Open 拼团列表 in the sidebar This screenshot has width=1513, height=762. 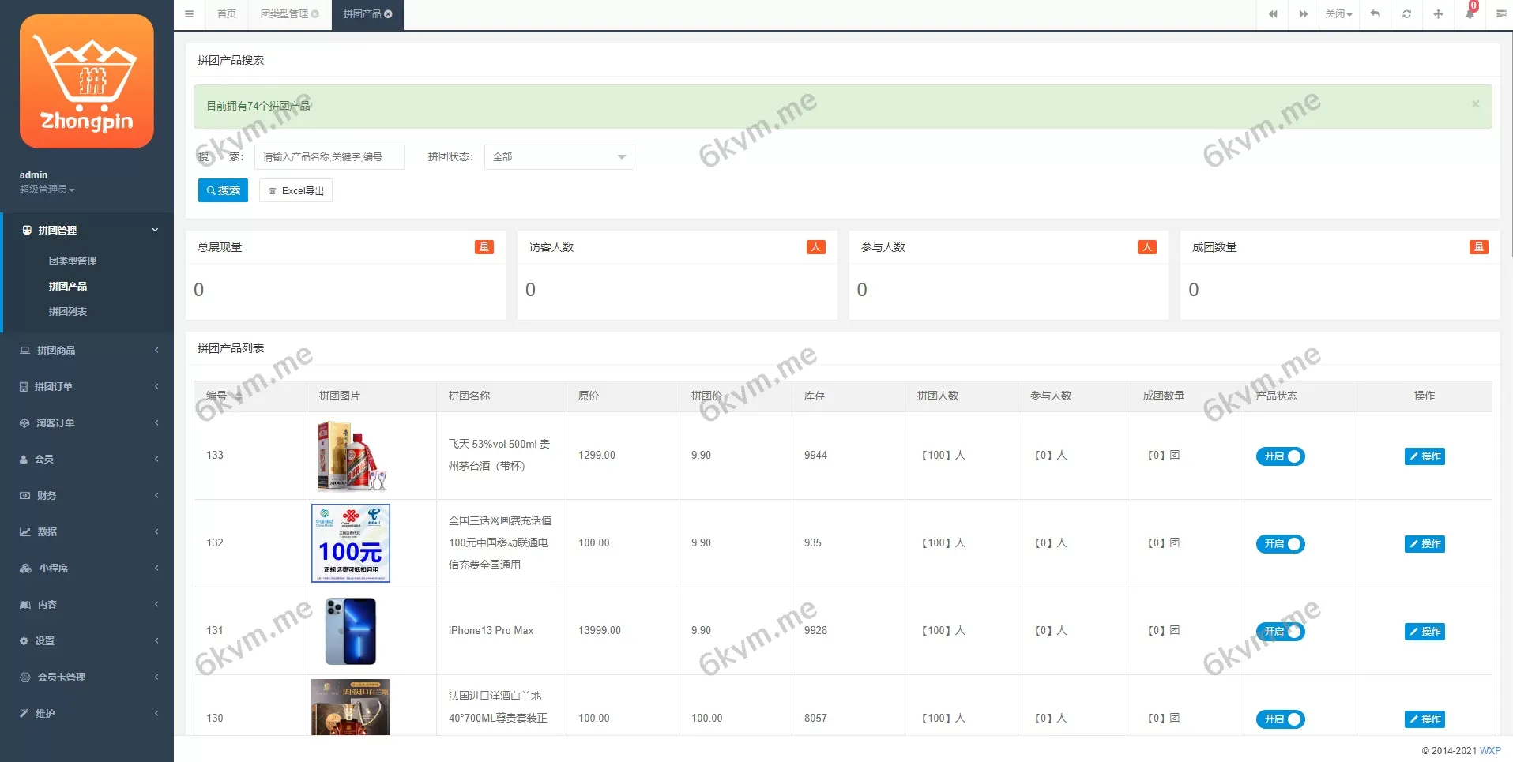click(68, 312)
